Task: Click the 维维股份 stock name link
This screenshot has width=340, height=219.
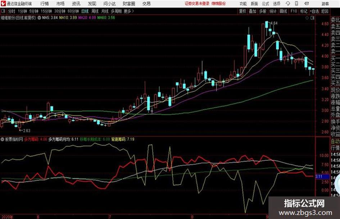Action: pos(219,4)
